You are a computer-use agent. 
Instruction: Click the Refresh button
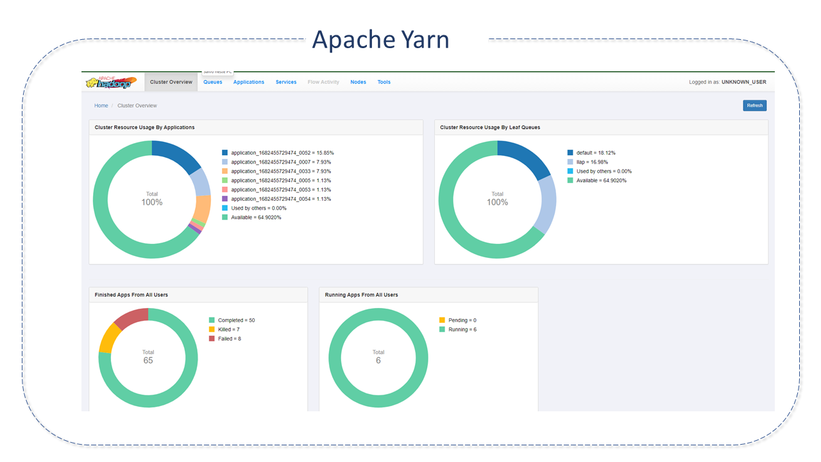click(755, 105)
